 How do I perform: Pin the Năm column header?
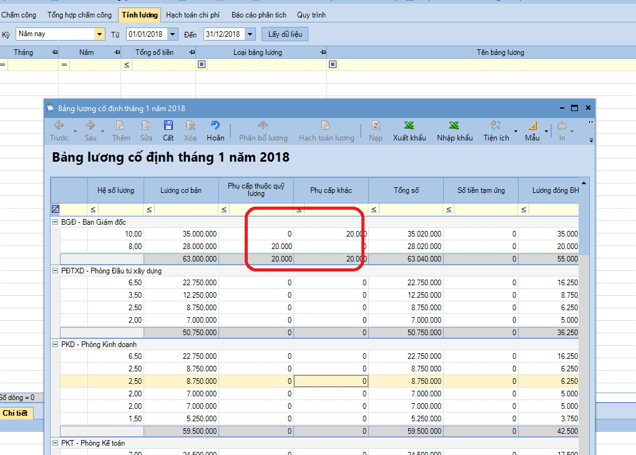[117, 52]
